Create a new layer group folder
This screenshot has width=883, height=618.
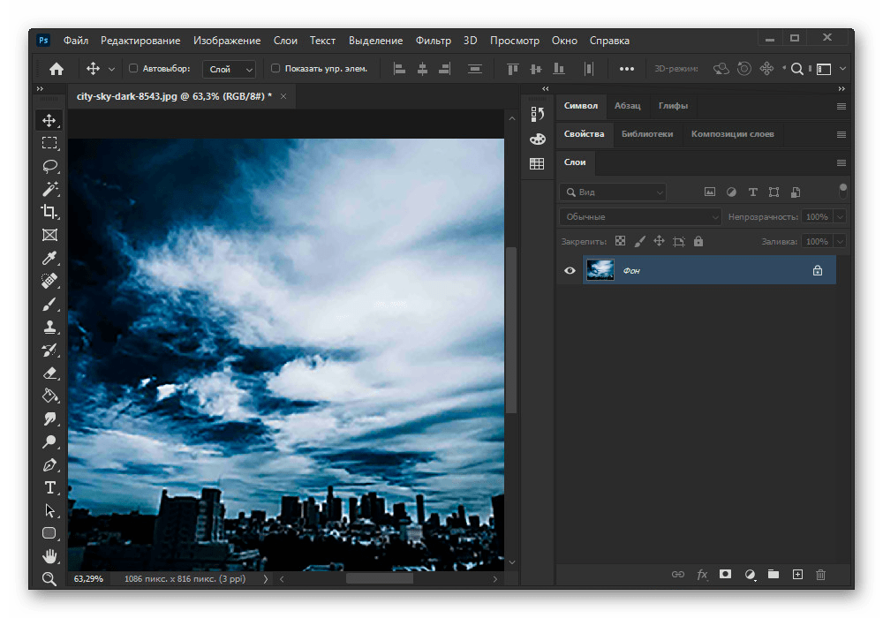[774, 574]
